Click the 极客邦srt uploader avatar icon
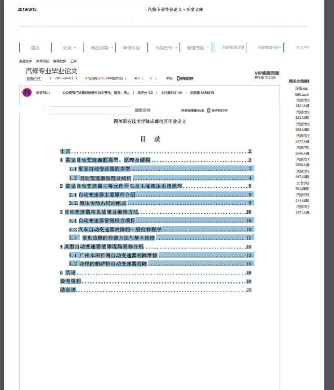The height and width of the screenshot is (390, 334). coord(27,92)
